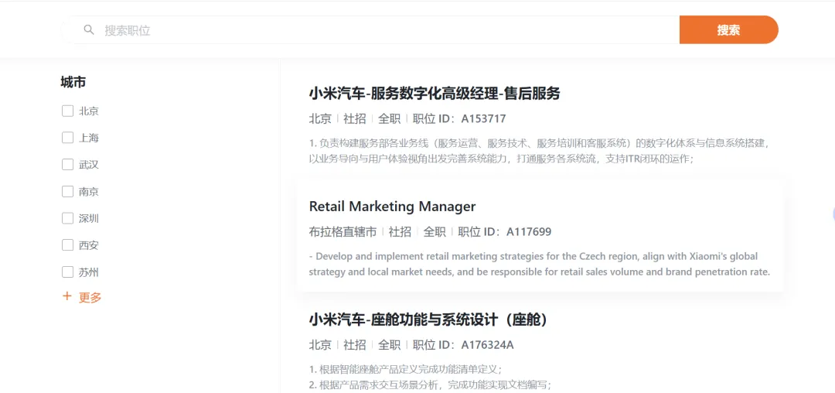The image size is (835, 393).
Task: Click description line 根据智能座舱产品定义完成功能清单定义
Action: [406, 370]
